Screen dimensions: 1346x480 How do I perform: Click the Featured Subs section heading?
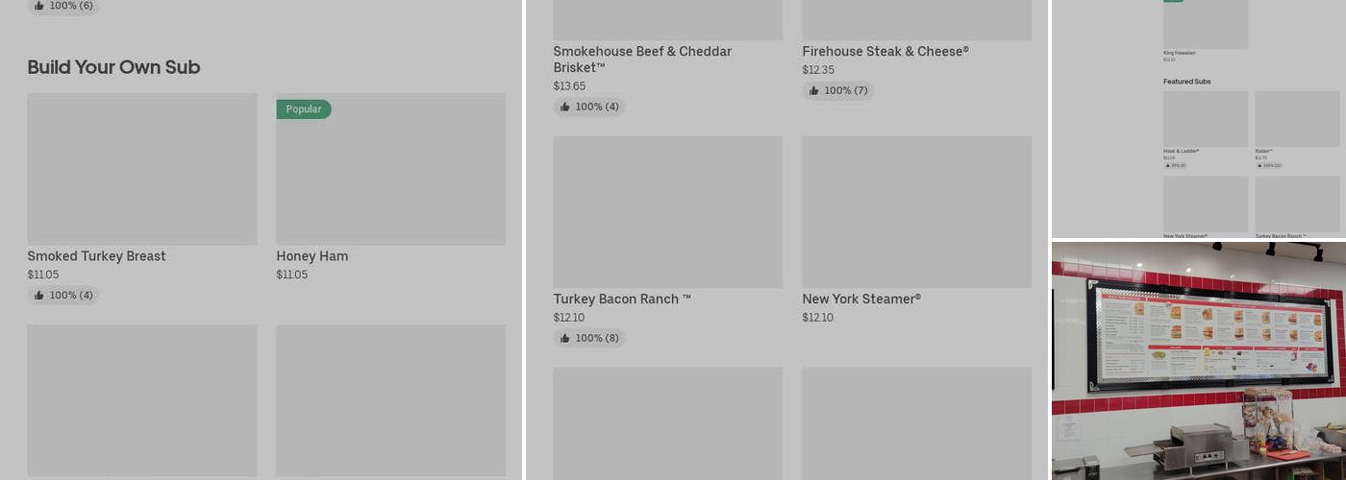(x=1186, y=82)
